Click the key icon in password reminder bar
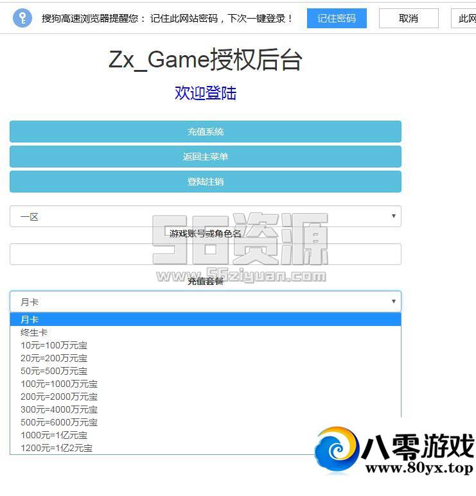 [x=22, y=18]
